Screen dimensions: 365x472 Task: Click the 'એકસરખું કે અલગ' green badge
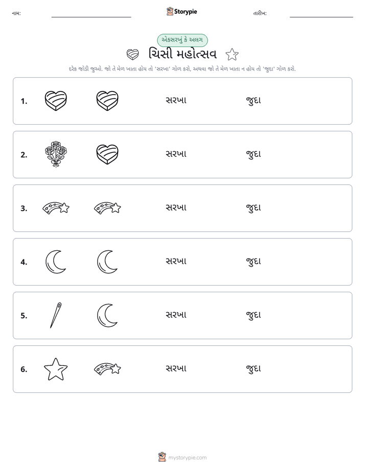182,40
